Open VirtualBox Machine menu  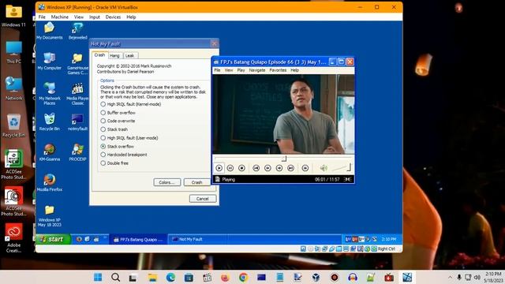[x=60, y=17]
